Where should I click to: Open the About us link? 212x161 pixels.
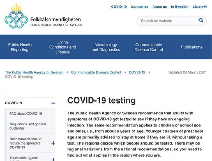pos(160,7)
